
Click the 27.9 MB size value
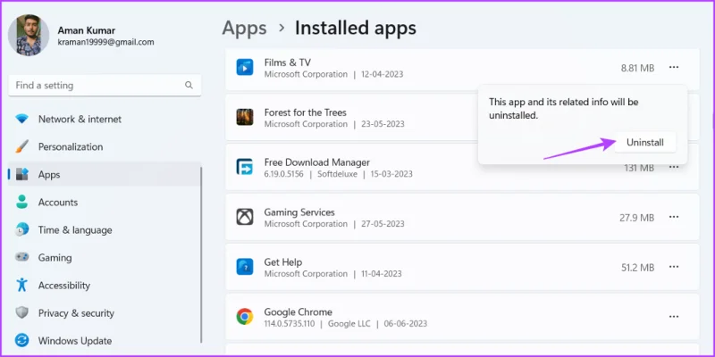click(636, 218)
